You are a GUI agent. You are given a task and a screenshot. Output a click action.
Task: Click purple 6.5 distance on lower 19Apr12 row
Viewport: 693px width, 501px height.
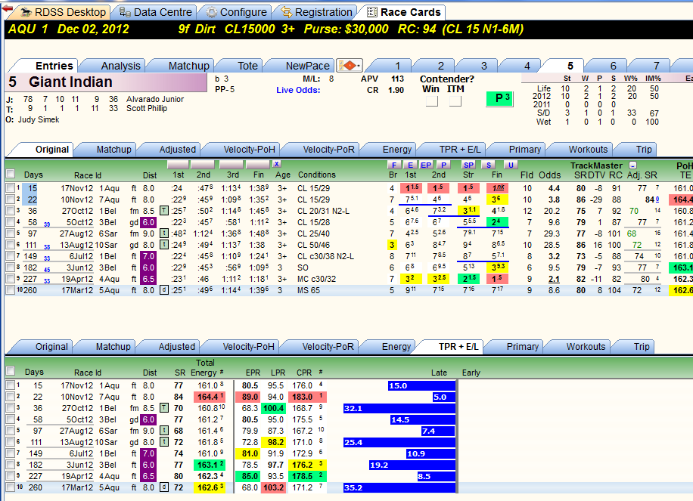point(148,476)
